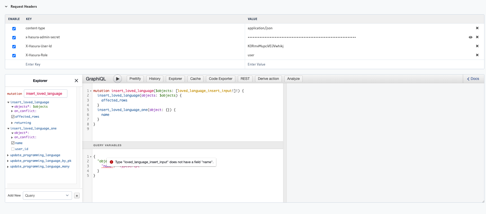Click the REST button
This screenshot has width=486, height=214.
click(245, 79)
